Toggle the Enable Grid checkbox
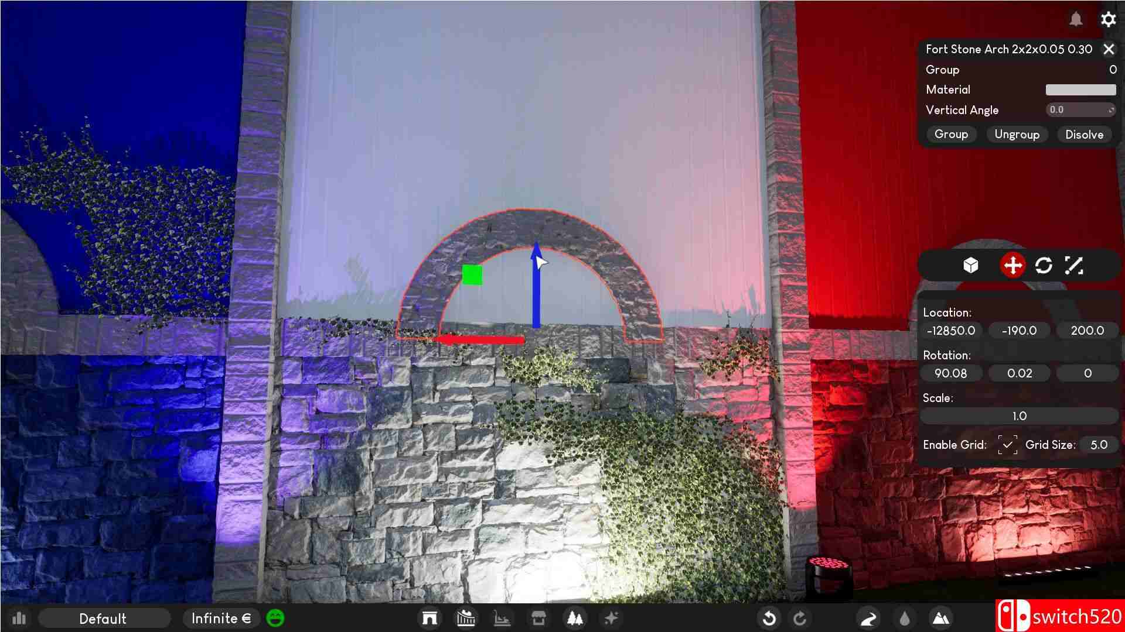This screenshot has width=1125, height=632. pos(1007,445)
